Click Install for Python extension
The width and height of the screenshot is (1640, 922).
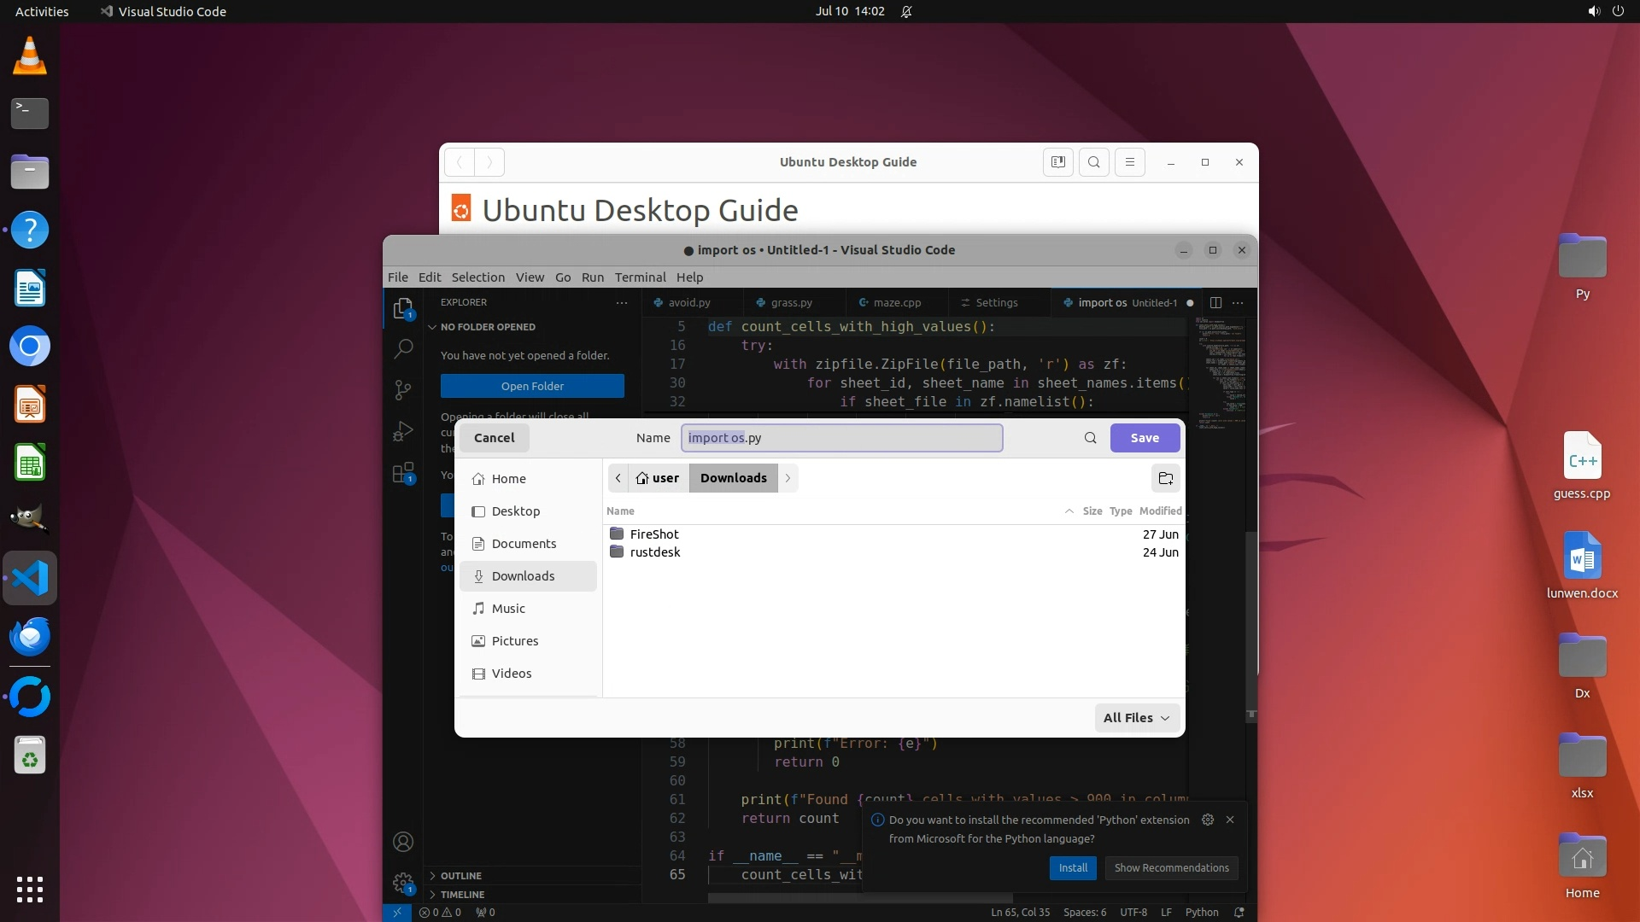(x=1072, y=867)
